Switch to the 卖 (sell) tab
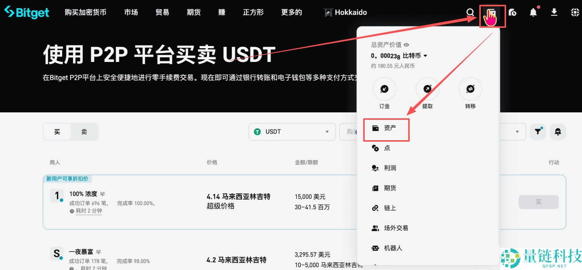Image resolution: width=582 pixels, height=270 pixels. click(84, 132)
